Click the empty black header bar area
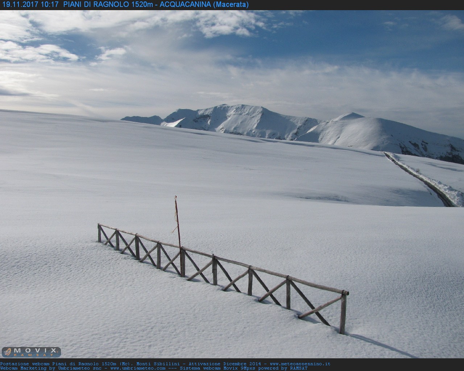Viewport: 464px width, 371px height. [355, 5]
